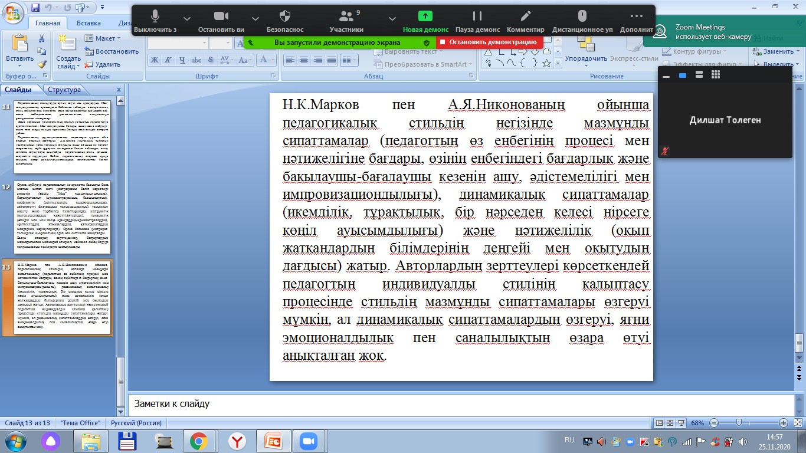The height and width of the screenshot is (453, 806).
Task: Open the Упорядочить arrange dropdown
Action: [x=586, y=58]
